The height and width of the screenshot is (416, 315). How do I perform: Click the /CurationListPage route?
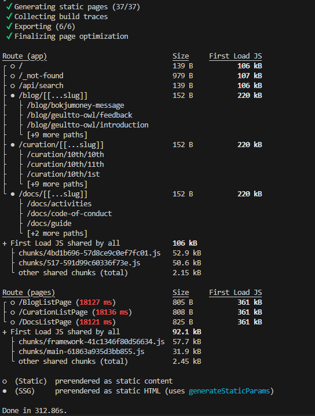(x=53, y=312)
